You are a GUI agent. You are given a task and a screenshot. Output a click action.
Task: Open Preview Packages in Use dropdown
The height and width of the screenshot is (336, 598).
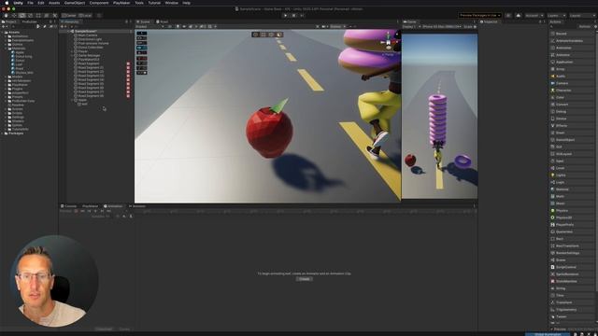pyautogui.click(x=479, y=16)
